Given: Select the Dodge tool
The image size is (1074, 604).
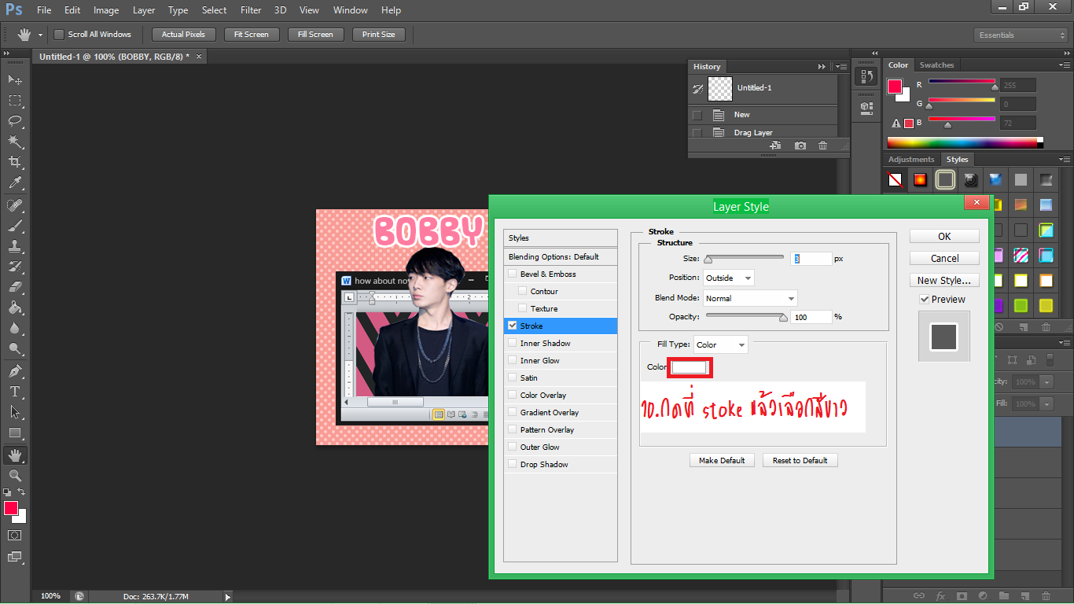Looking at the screenshot, I should [x=15, y=348].
